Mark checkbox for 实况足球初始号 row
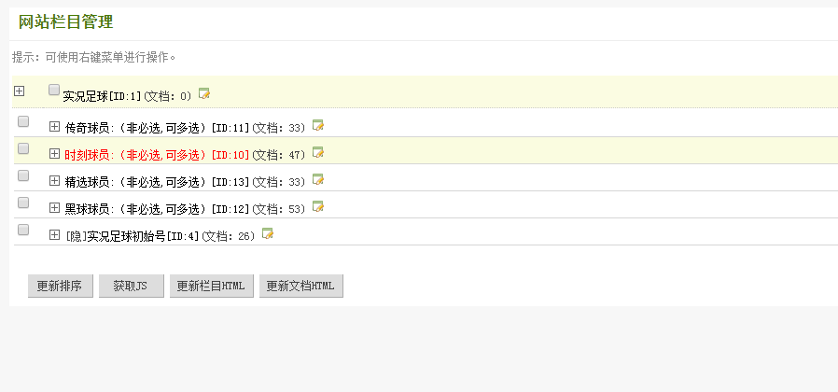 click(x=23, y=230)
